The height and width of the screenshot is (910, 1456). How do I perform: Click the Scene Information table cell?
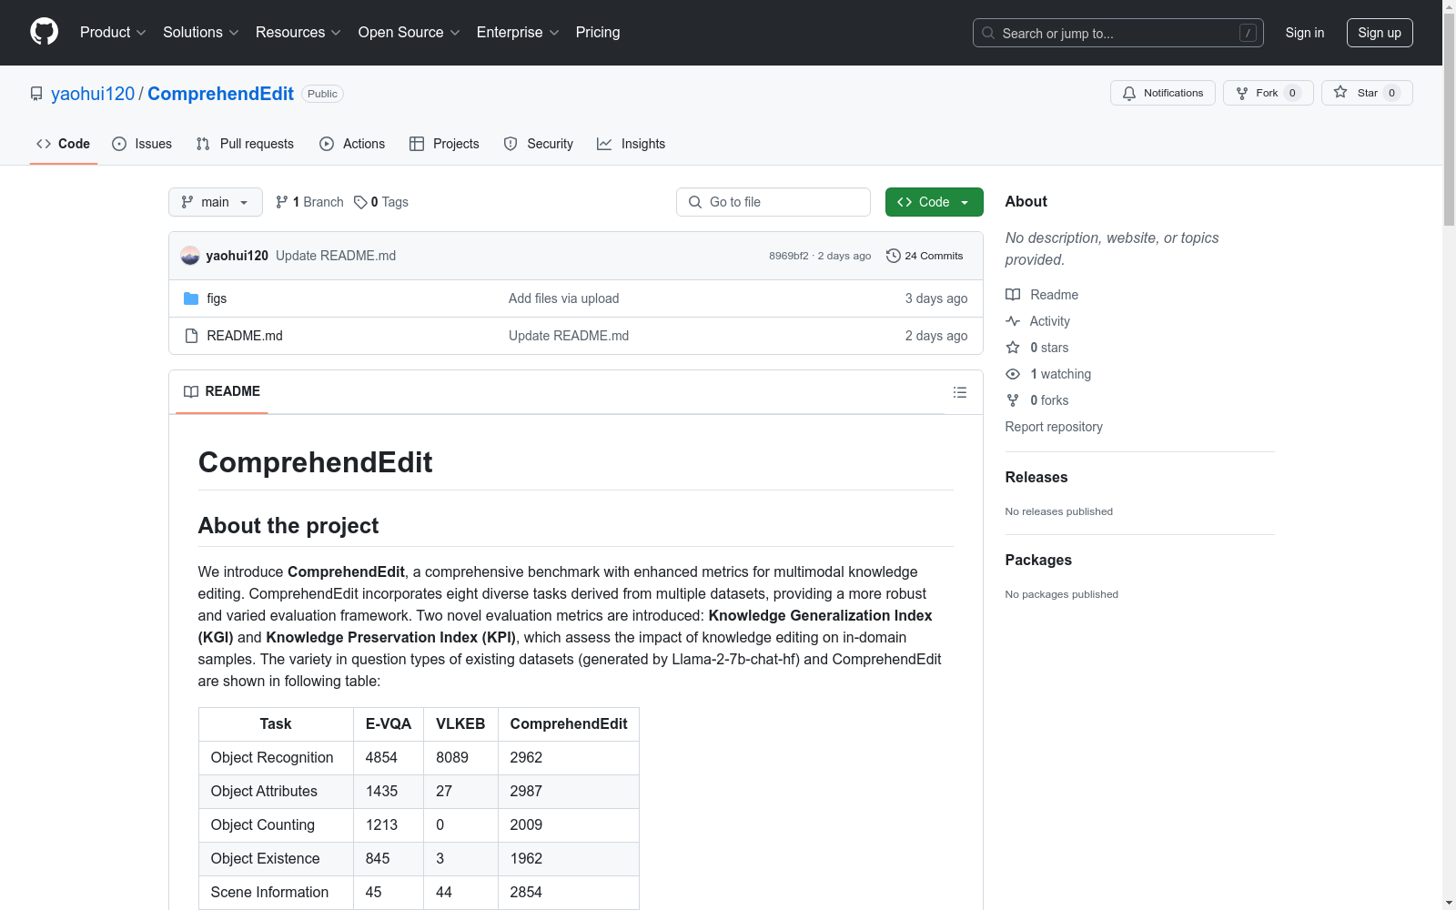coord(276,893)
